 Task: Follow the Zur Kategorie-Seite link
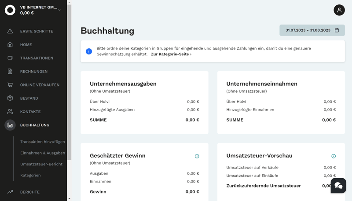(171, 54)
